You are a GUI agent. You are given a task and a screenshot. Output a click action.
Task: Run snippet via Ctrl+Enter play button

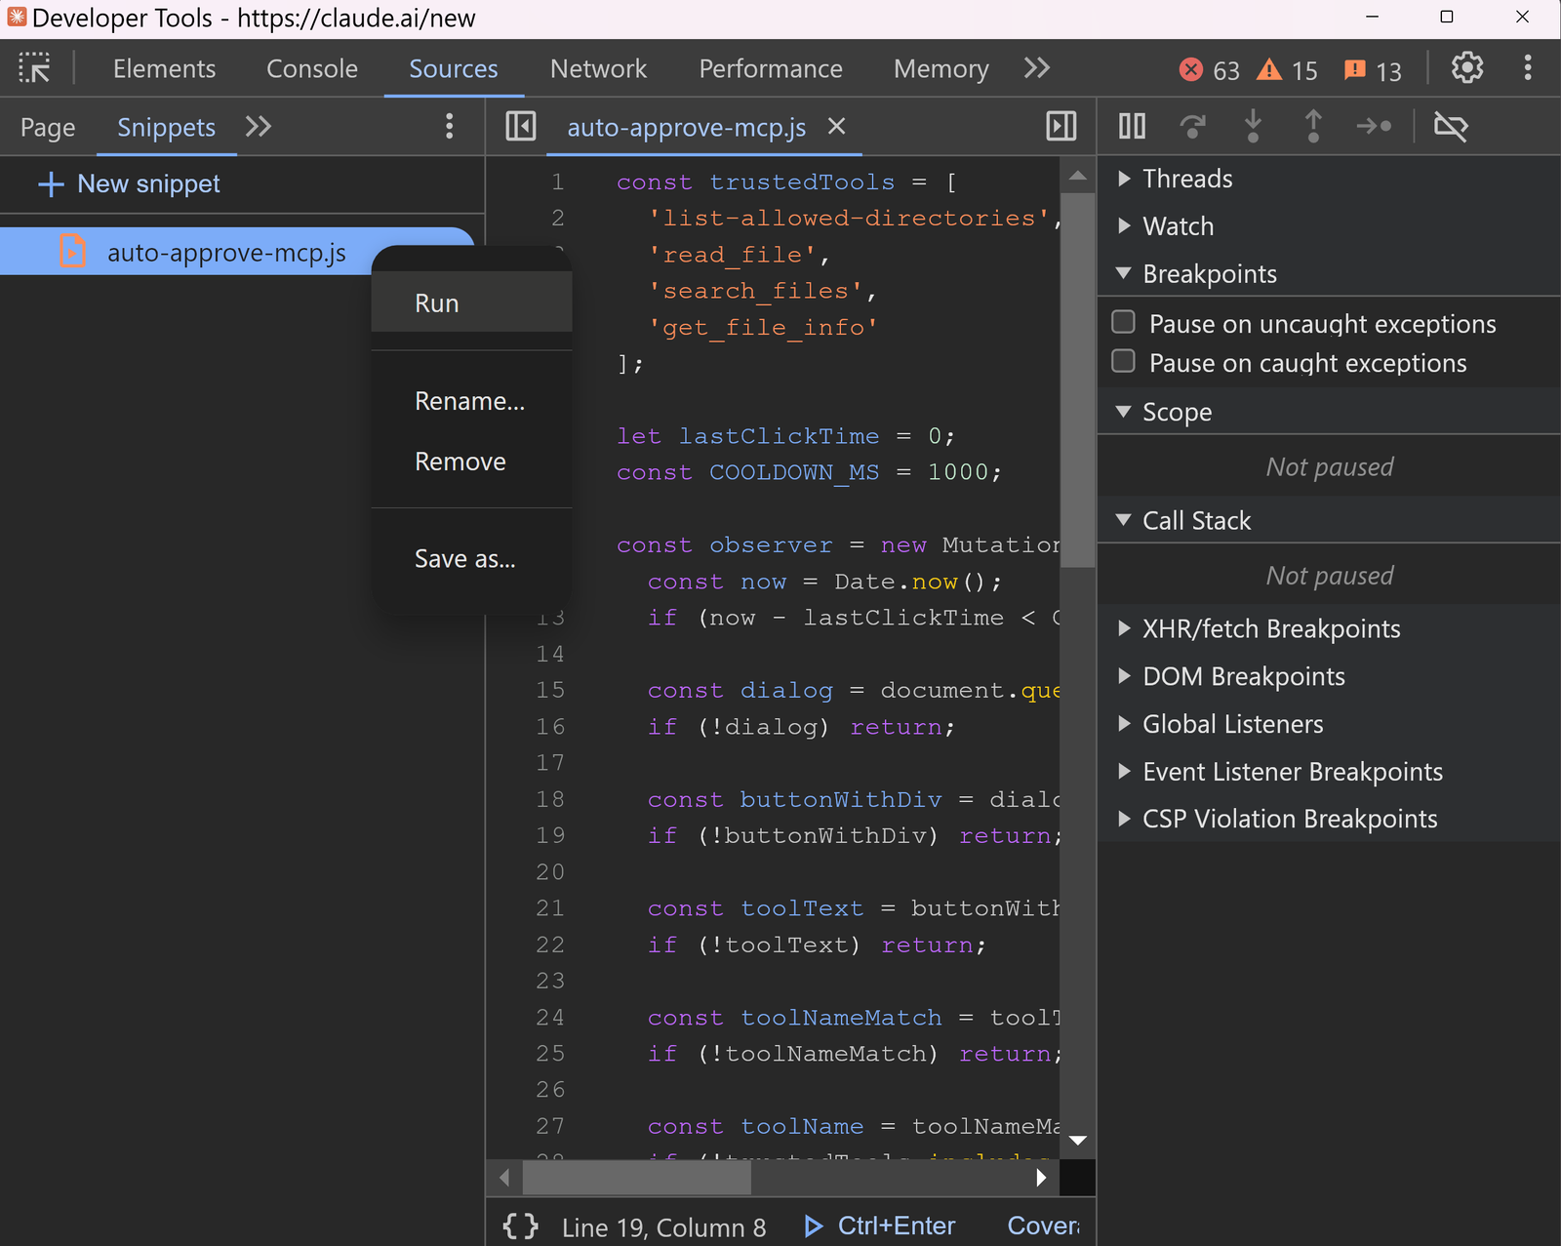(x=813, y=1226)
